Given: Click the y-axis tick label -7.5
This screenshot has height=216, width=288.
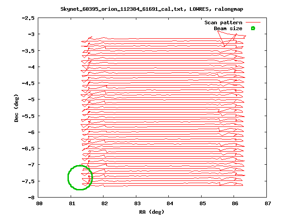Looking at the screenshot, I should click(x=28, y=181).
